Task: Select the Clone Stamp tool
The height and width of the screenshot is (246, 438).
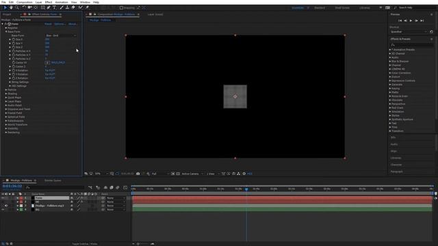Action: point(67,8)
